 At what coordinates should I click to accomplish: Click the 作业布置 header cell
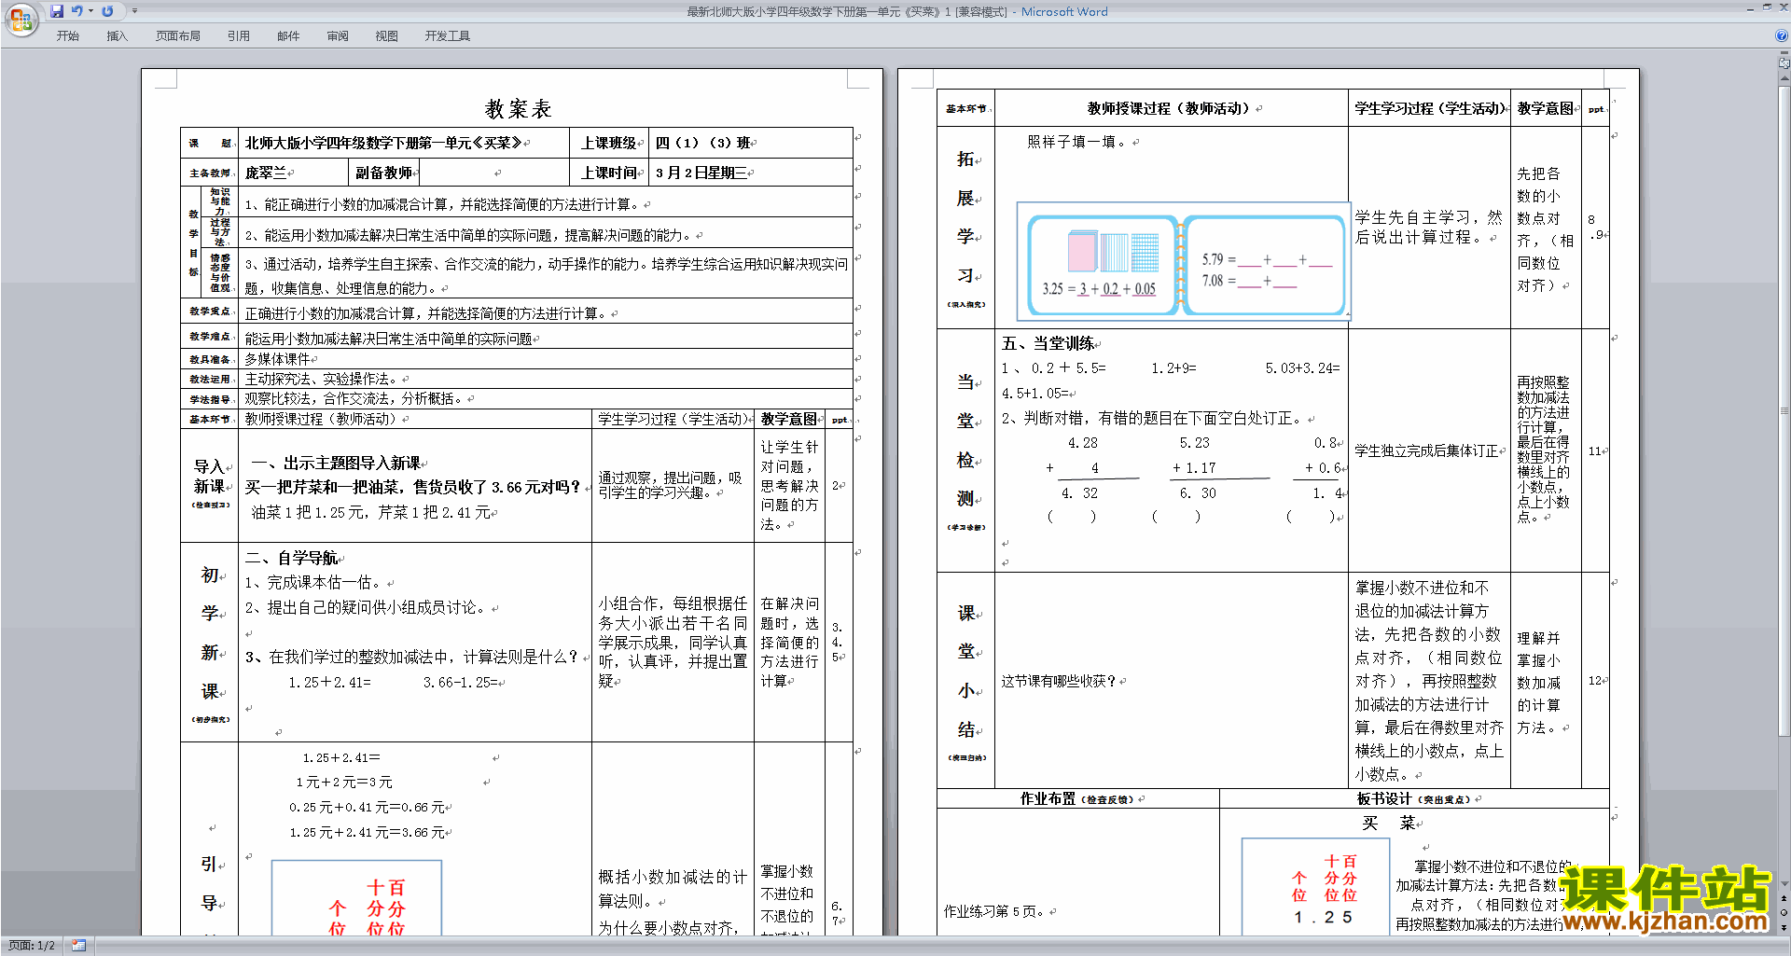1077,799
